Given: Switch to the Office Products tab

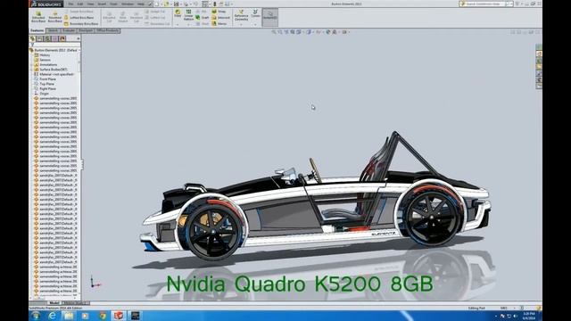Looking at the screenshot, I should click(107, 31).
